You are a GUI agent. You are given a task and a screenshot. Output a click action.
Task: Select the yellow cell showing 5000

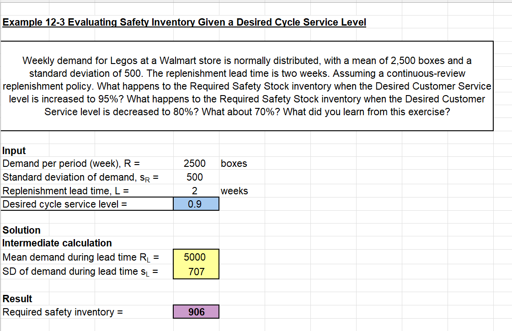point(196,257)
